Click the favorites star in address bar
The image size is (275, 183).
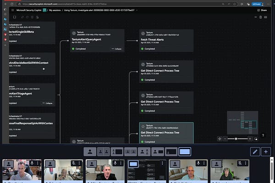click(x=235, y=4)
